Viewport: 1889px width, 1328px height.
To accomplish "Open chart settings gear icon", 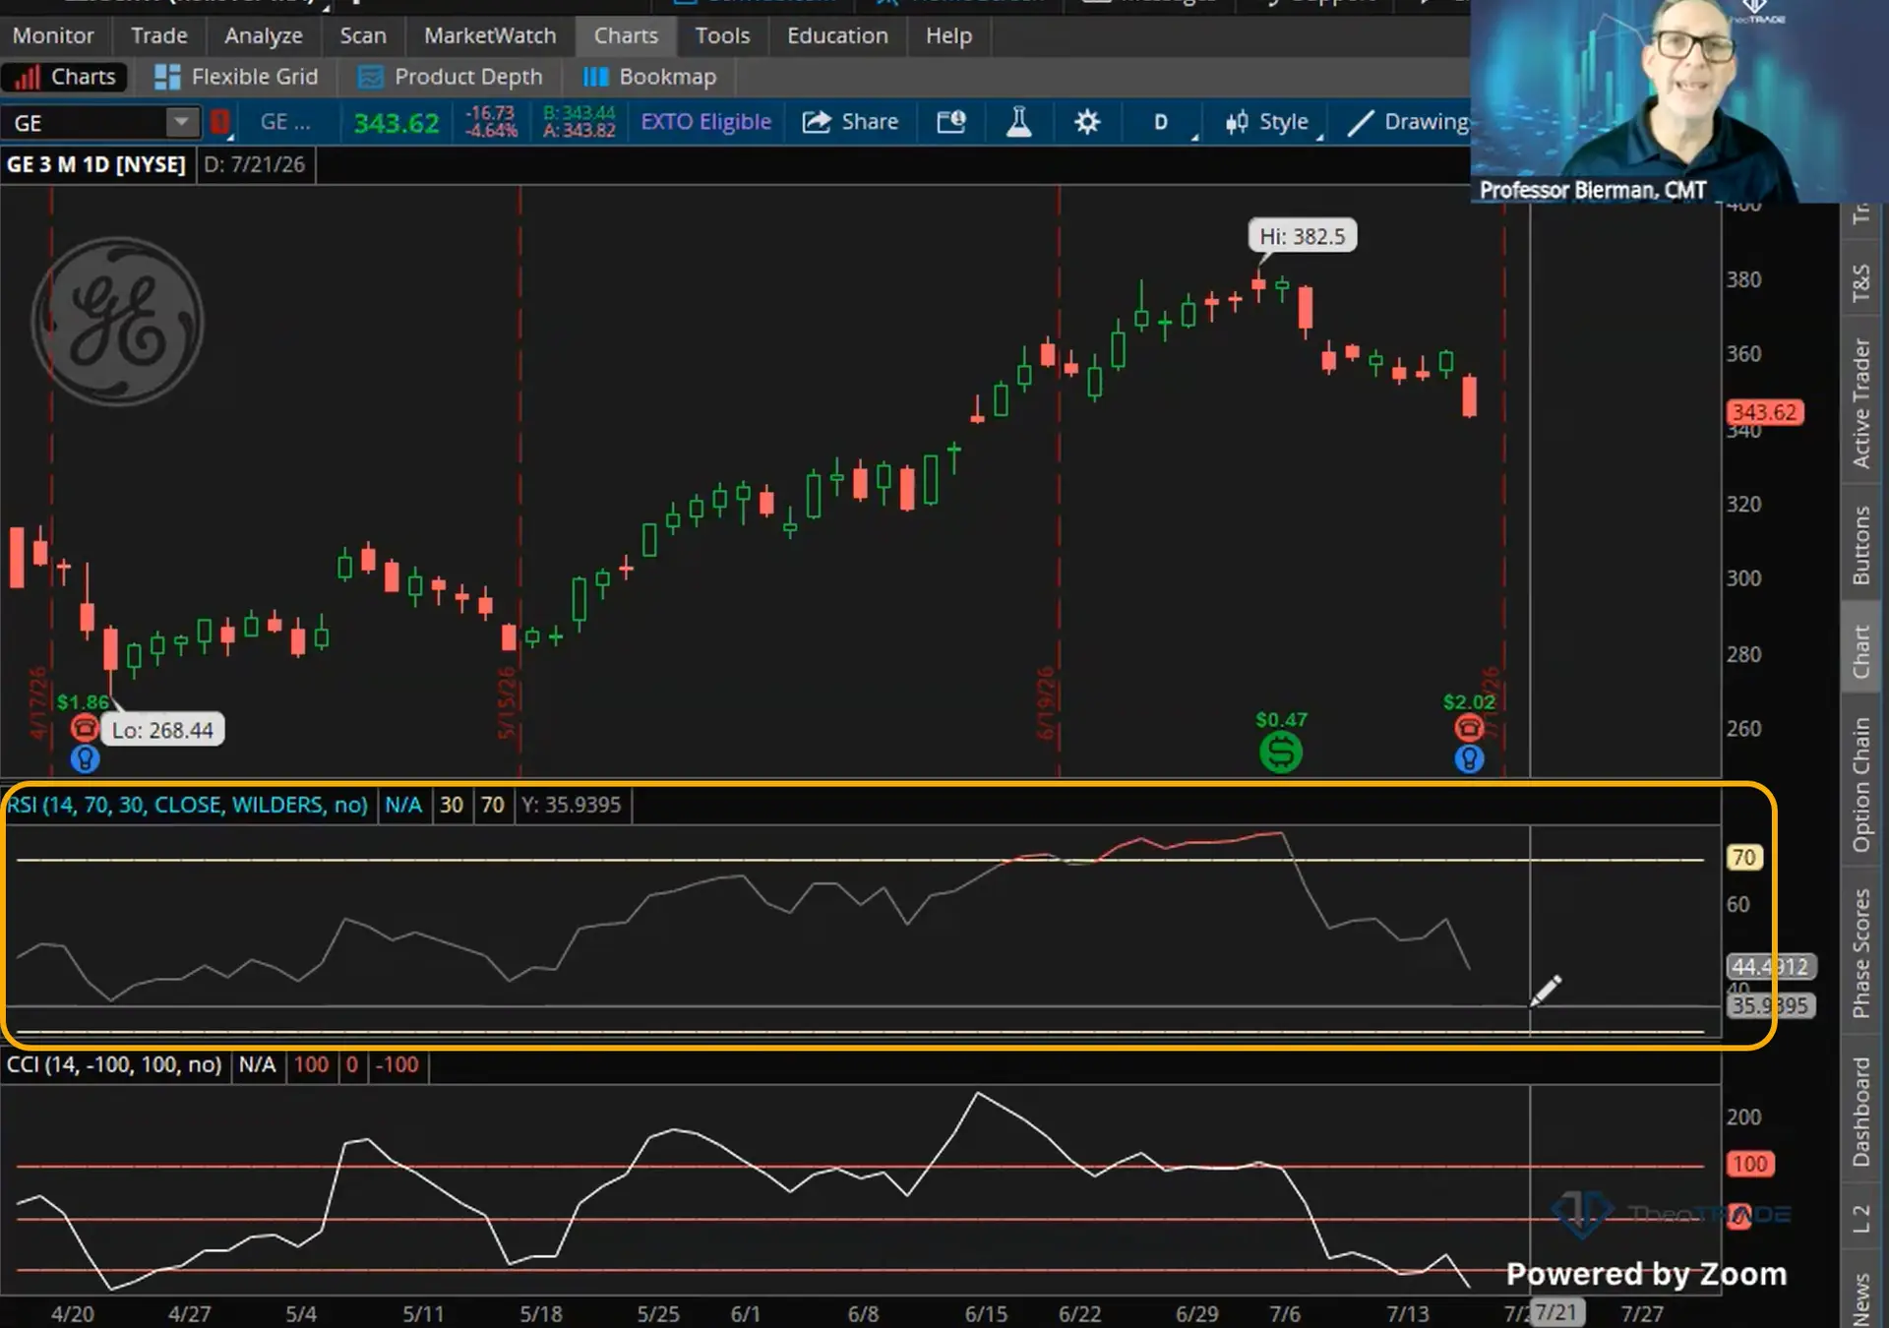I will click(x=1087, y=122).
